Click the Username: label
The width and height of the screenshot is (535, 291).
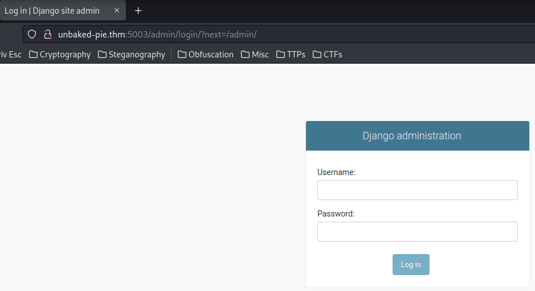tap(336, 172)
